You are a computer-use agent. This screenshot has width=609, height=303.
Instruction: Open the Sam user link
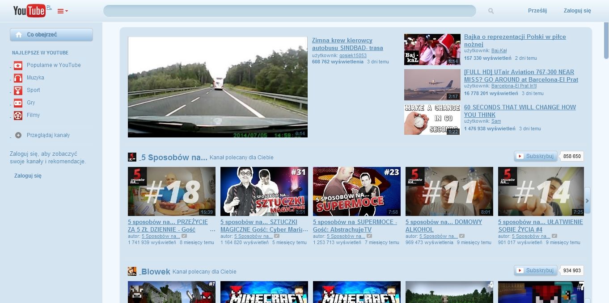pyautogui.click(x=496, y=121)
